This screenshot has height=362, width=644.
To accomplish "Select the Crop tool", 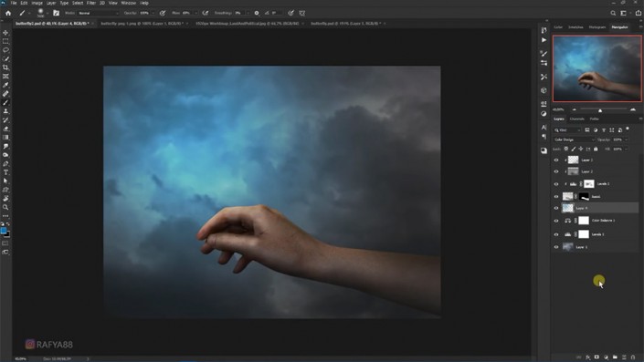I will [x=5, y=67].
